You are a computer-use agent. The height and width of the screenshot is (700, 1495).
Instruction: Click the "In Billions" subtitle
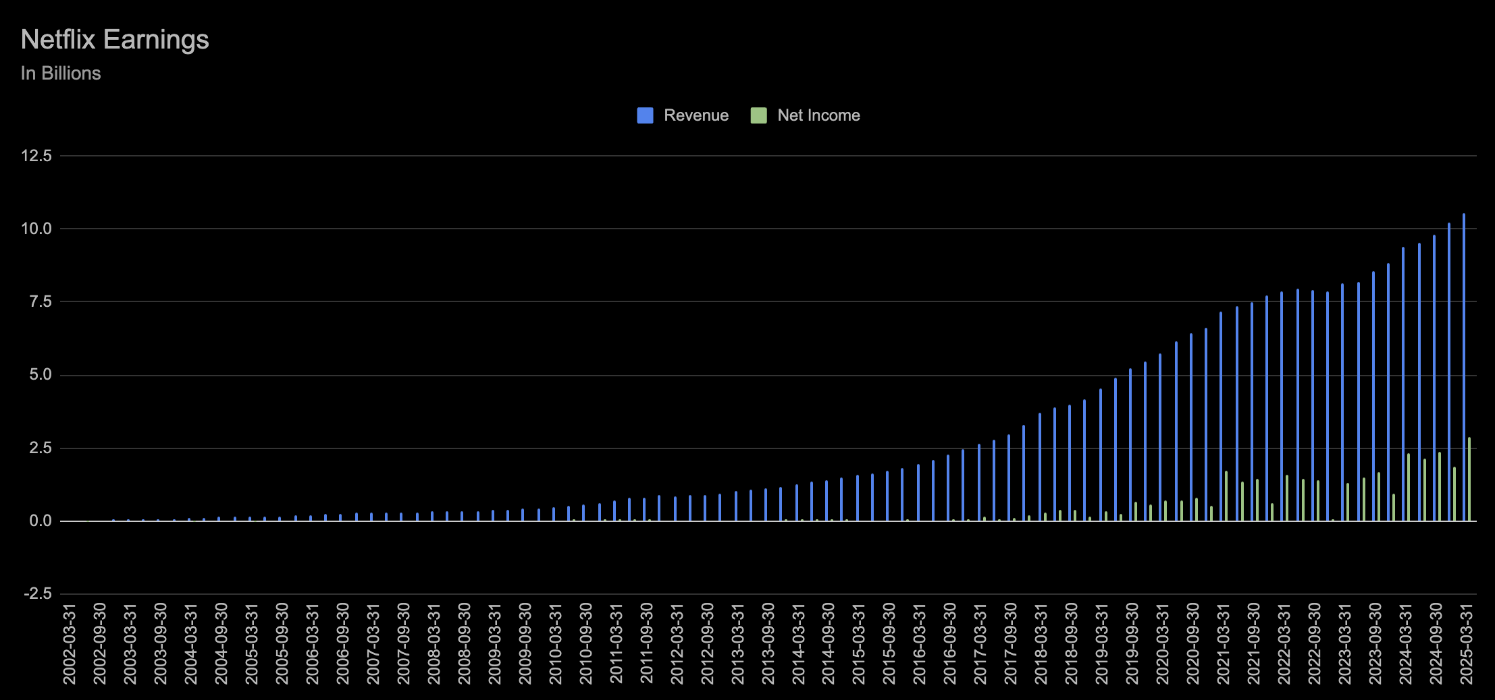(x=61, y=73)
